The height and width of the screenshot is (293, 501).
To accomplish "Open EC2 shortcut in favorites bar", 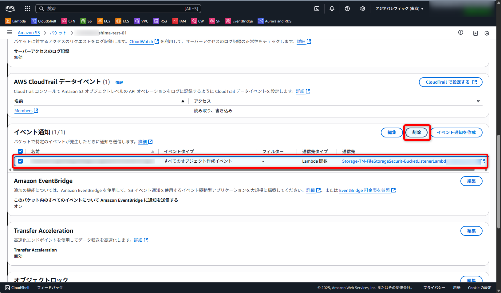I will [104, 21].
